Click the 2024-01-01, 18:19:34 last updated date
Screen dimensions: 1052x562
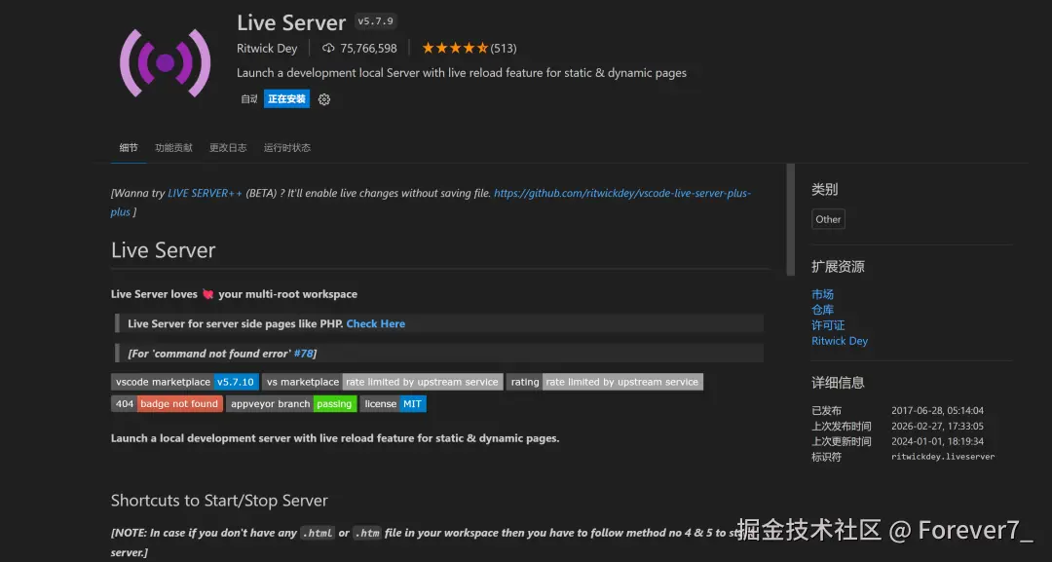tap(937, 441)
